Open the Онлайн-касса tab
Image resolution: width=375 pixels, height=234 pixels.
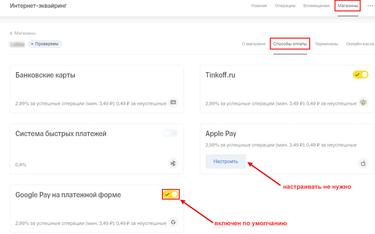[360, 44]
